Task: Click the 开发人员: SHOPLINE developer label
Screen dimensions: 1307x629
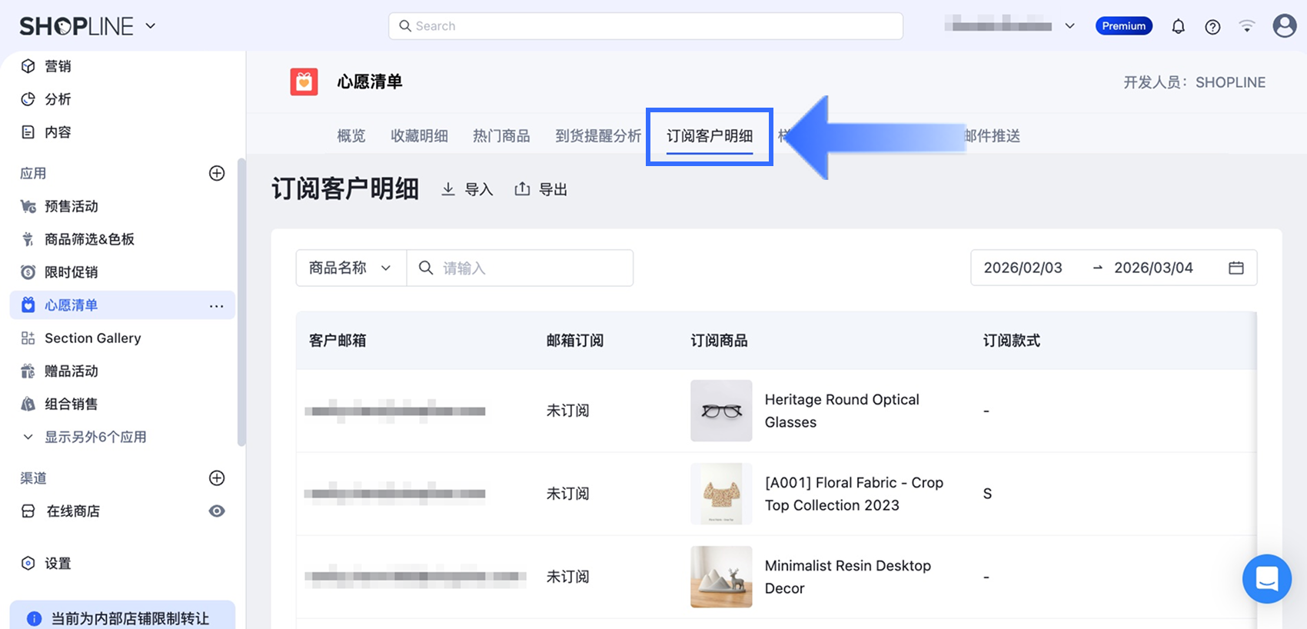Action: [1195, 82]
